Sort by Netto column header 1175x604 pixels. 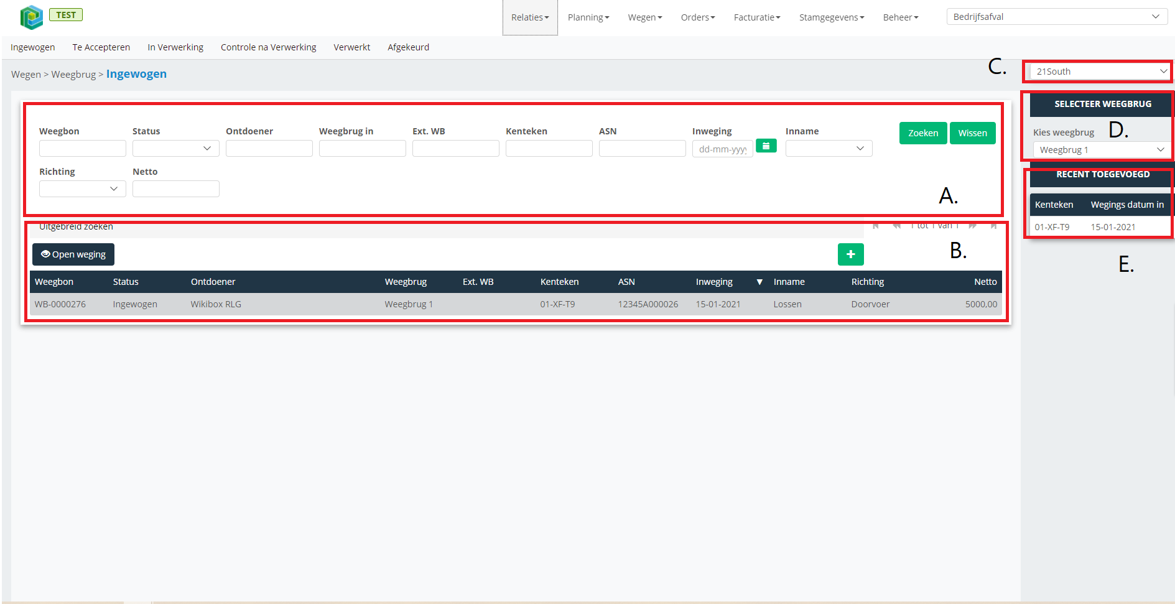click(x=985, y=282)
